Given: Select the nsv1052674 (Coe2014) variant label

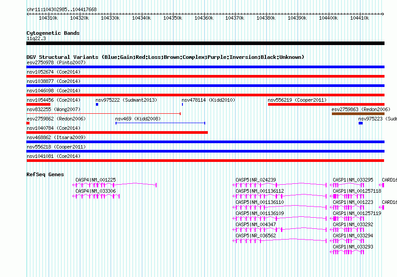Looking at the screenshot, I should (54, 72).
